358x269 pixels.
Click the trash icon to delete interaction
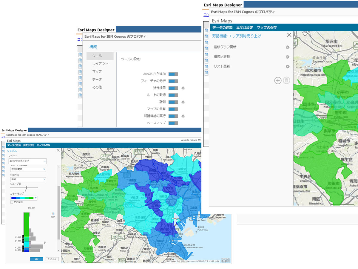286,80
